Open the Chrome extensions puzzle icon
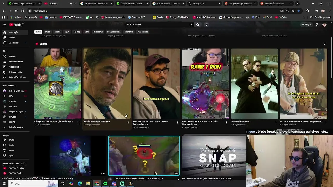 (308, 11)
